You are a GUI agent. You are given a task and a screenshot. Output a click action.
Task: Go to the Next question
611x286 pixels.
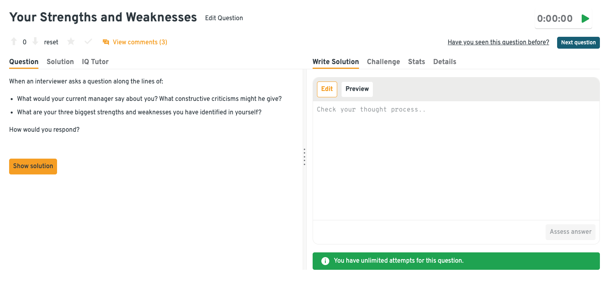pyautogui.click(x=578, y=43)
